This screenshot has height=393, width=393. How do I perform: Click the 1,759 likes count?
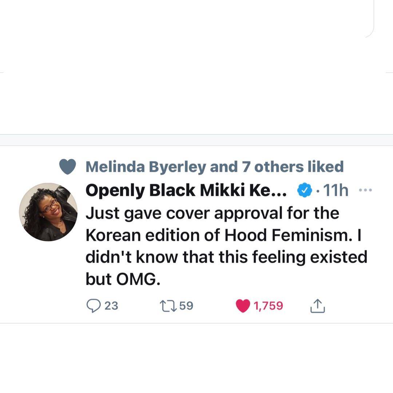(x=268, y=306)
